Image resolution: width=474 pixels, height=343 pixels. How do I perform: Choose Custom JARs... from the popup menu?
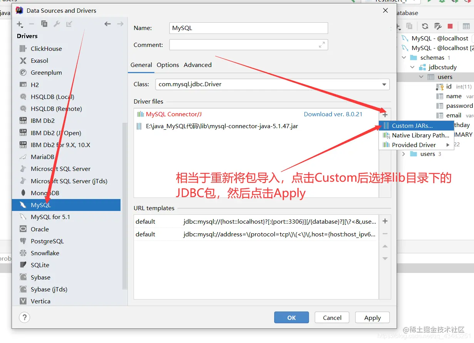pyautogui.click(x=416, y=125)
